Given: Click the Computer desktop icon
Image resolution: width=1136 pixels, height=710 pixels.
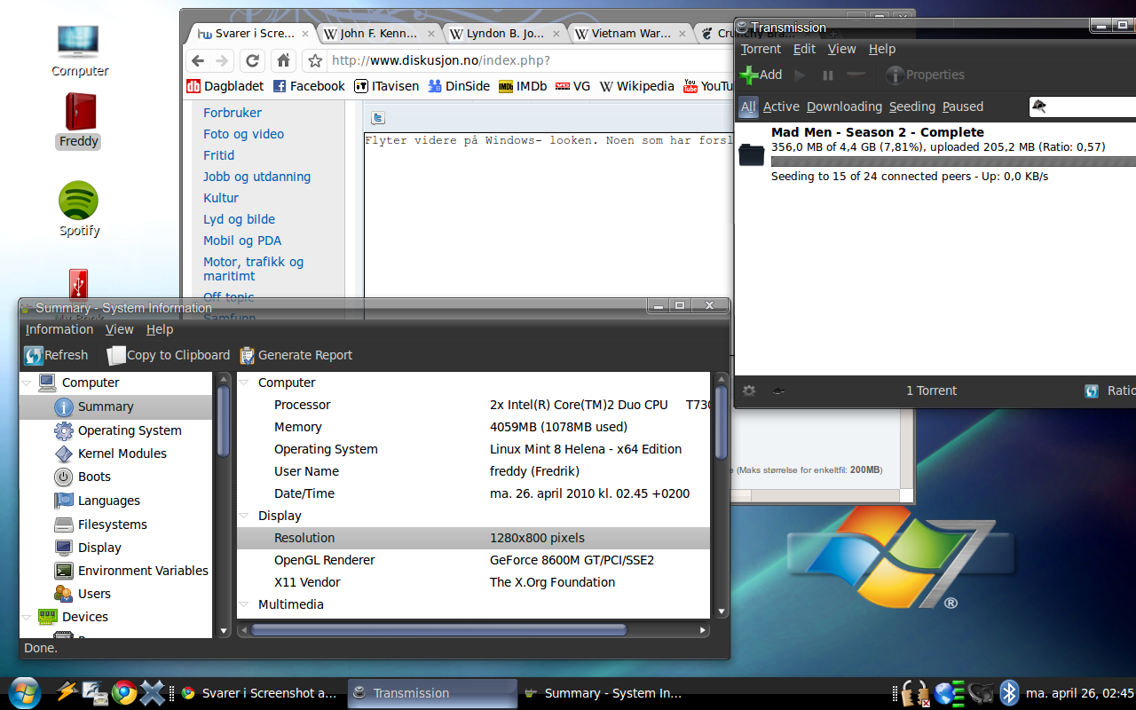Looking at the screenshot, I should click(79, 51).
